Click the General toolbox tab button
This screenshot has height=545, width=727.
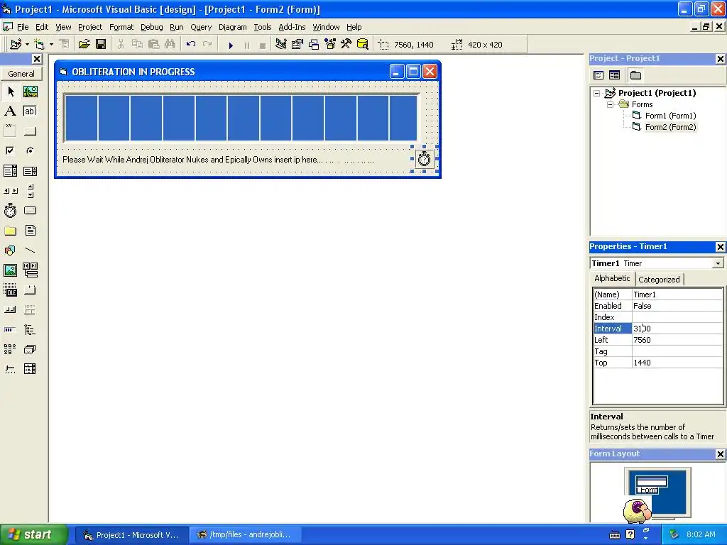pos(21,74)
